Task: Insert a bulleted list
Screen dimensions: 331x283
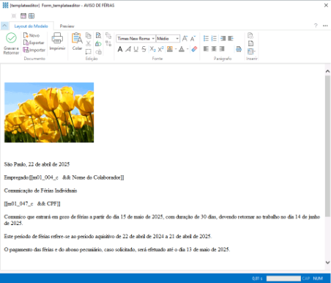Action: tap(206, 38)
